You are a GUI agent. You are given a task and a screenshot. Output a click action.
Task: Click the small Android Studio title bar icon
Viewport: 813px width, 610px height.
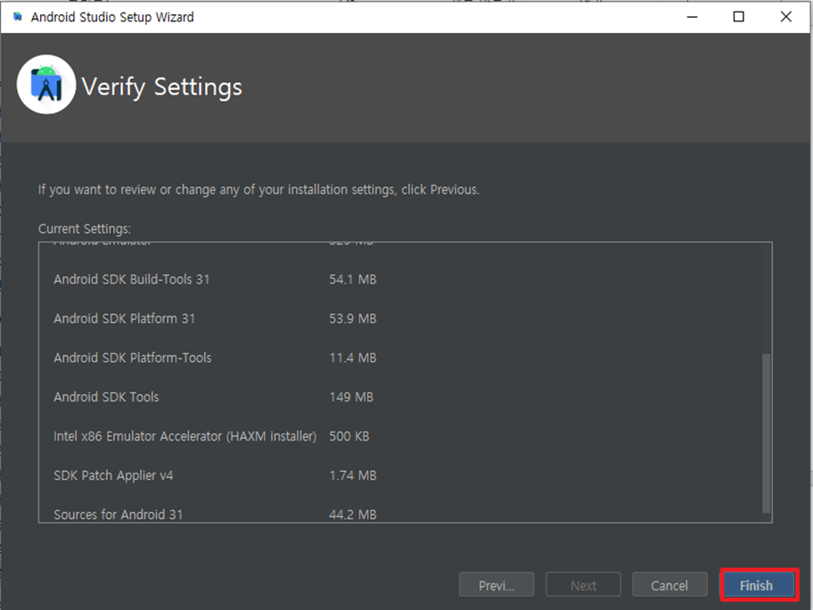18,17
